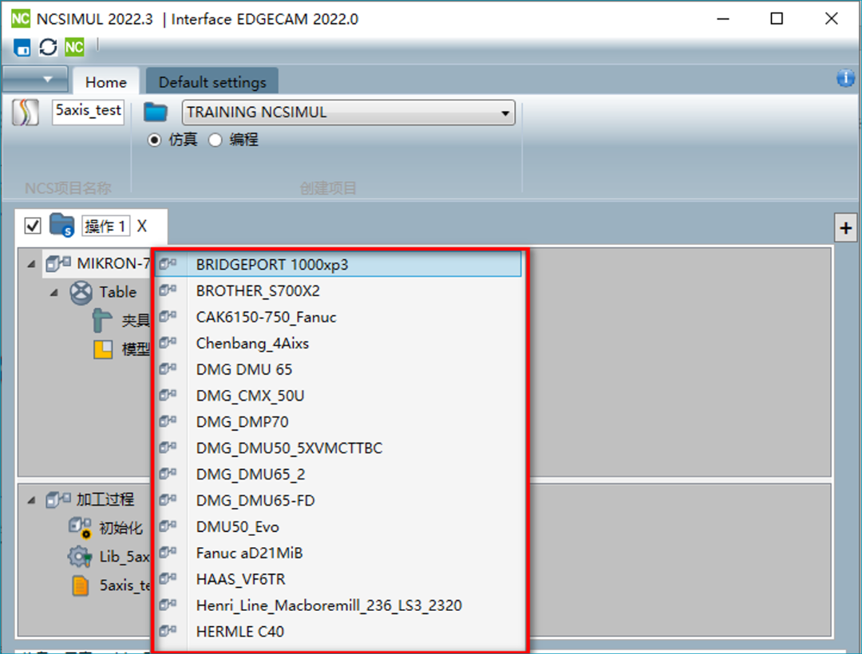Click icon beside DMG_DMP70 entry
This screenshot has width=862, height=654.
click(168, 422)
